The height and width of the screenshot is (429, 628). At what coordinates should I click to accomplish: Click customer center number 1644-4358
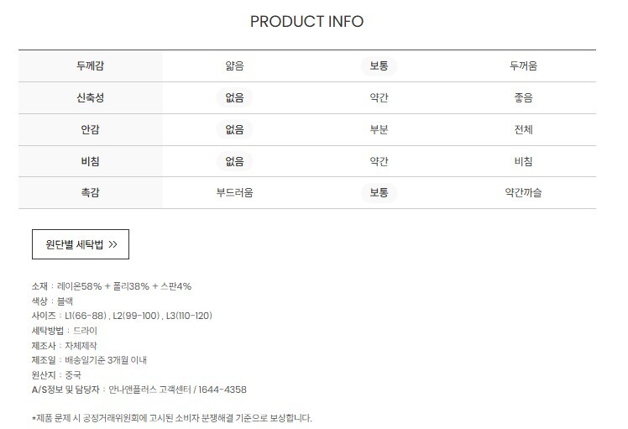click(222, 390)
